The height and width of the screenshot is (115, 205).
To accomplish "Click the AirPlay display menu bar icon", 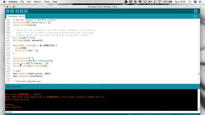I will coord(145,2).
